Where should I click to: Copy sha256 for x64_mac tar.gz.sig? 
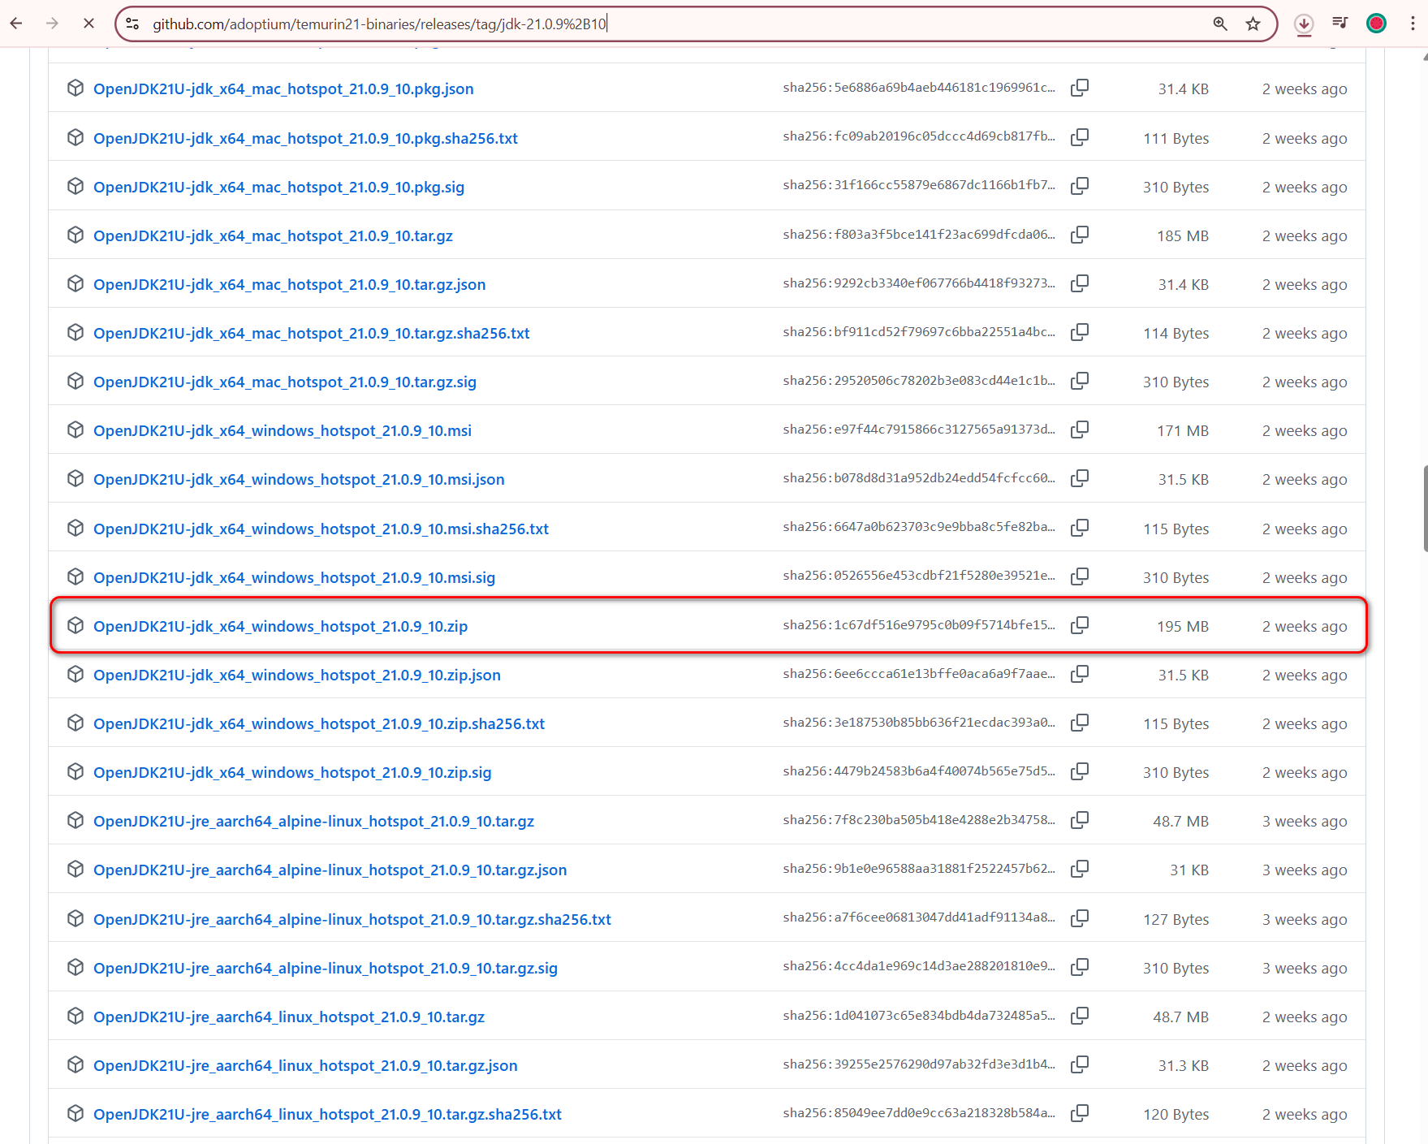[x=1080, y=381]
